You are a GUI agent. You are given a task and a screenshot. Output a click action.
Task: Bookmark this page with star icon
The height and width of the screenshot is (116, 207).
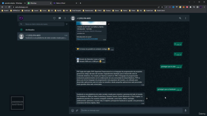pos(162,7)
